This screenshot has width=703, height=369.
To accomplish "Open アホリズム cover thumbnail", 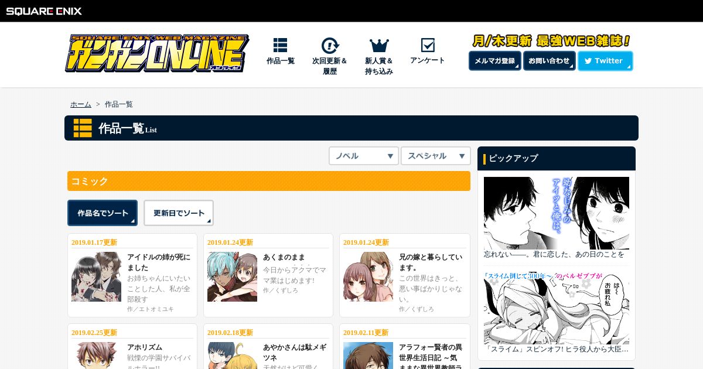I will [96, 356].
